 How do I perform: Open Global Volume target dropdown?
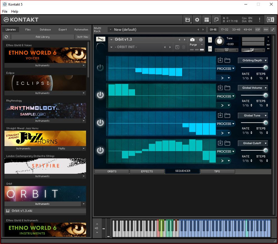tap(253, 88)
